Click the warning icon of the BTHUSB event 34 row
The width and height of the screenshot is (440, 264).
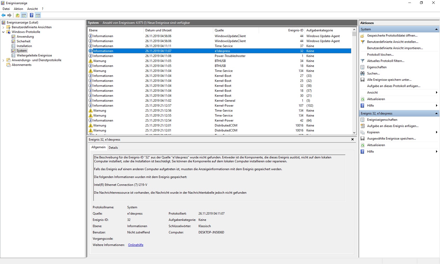pyautogui.click(x=91, y=61)
